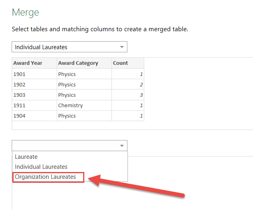The image size is (253, 210).
Task: Click the arrow of the first table dropdown
Action: tap(122, 47)
